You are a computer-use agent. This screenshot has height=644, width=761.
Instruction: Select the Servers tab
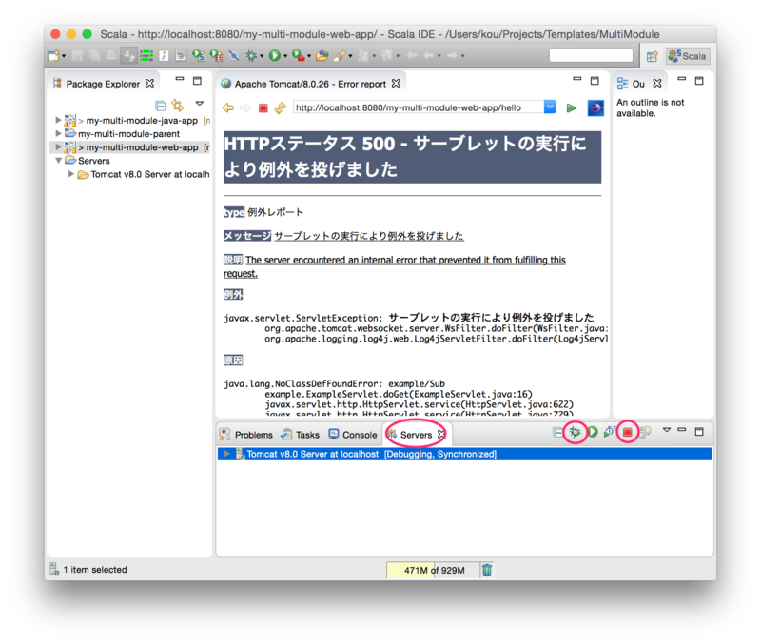coord(416,435)
